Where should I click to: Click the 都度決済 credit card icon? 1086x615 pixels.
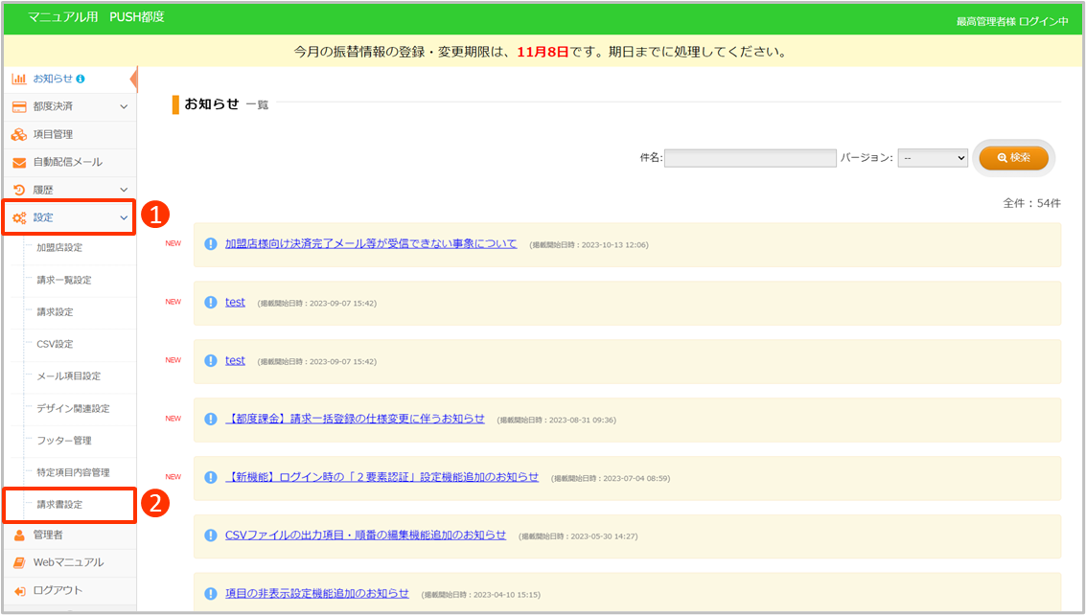[19, 106]
